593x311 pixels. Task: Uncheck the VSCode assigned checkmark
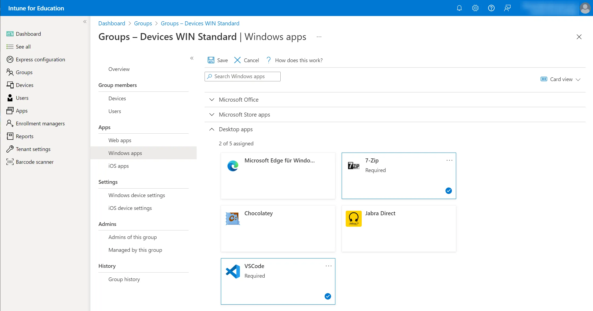(328, 296)
